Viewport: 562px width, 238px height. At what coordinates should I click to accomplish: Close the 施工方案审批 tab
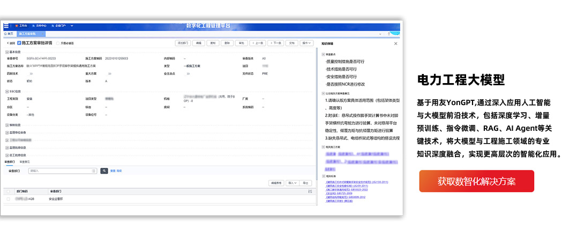tap(43, 34)
